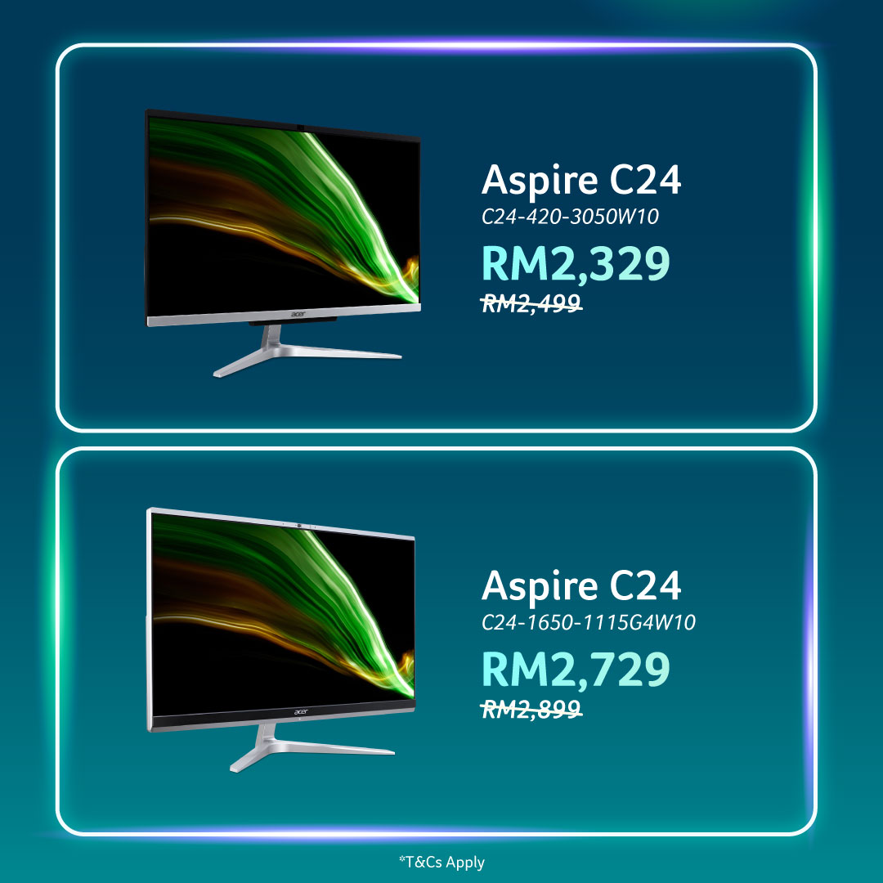Viewport: 883px width, 883px height.
Task: Click the stand of top all-in-one PC
Action: [307, 352]
